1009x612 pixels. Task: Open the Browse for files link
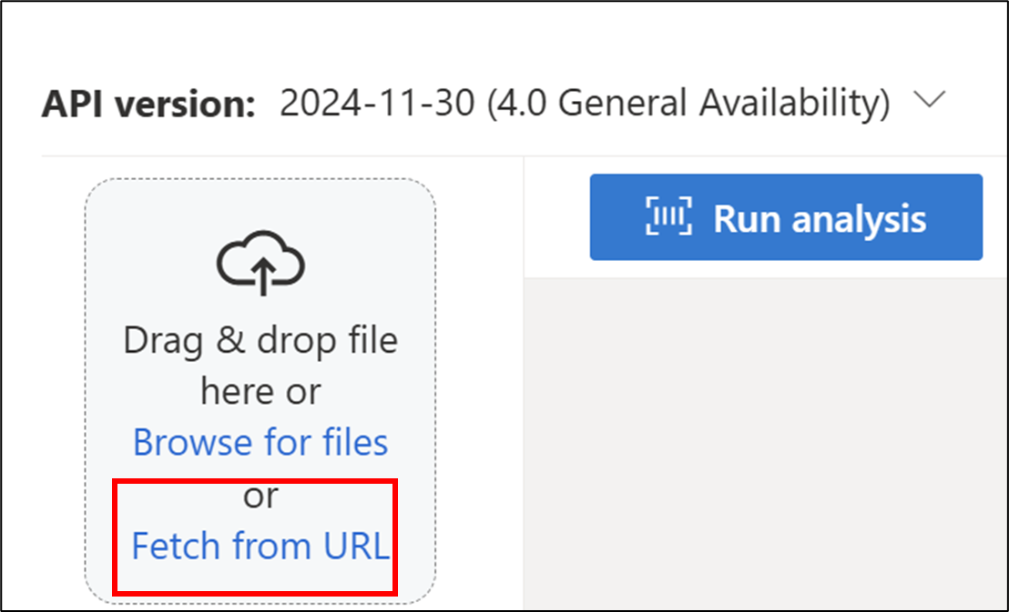pos(260,442)
